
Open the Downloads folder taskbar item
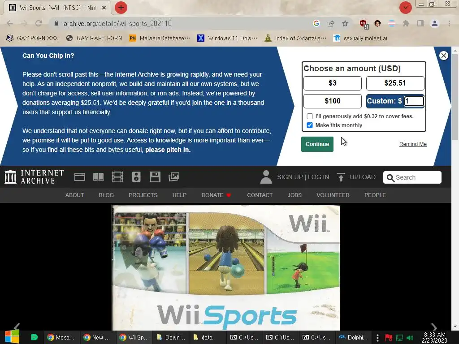pyautogui.click(x=172, y=337)
